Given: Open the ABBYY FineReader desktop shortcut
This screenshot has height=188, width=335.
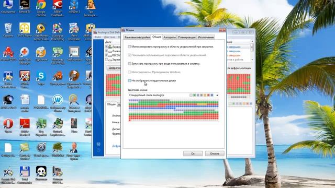Looking at the screenshot, I should pos(58,7).
